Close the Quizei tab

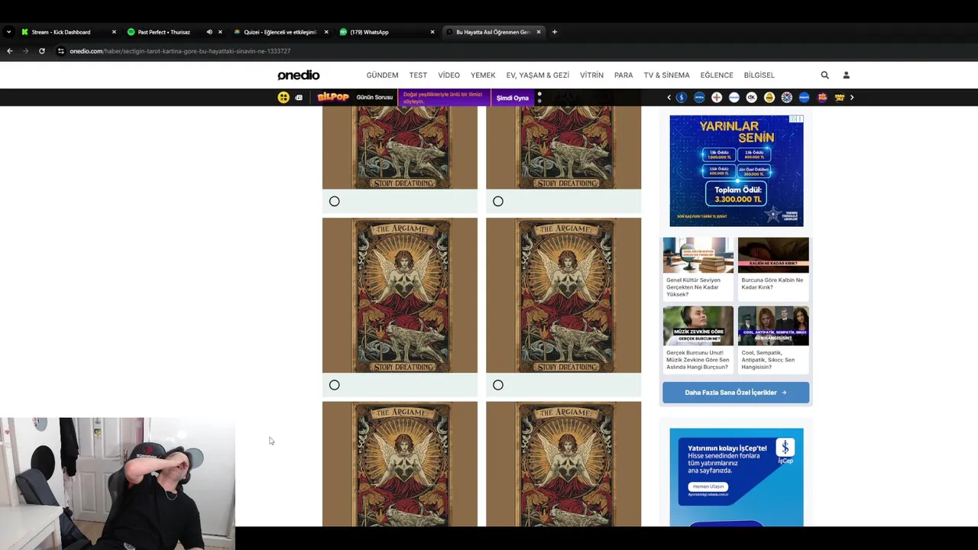tap(326, 32)
